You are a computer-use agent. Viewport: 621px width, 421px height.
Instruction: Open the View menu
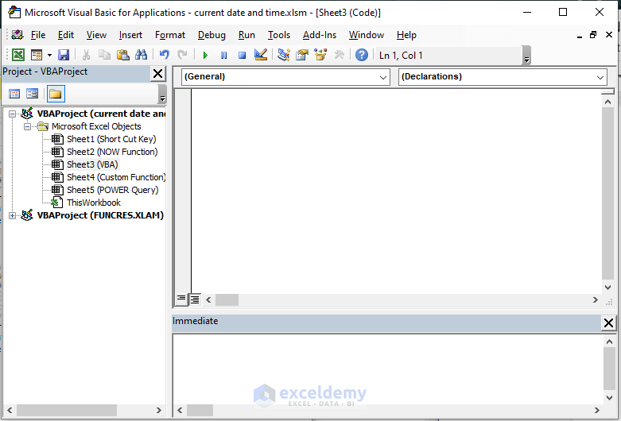(96, 35)
